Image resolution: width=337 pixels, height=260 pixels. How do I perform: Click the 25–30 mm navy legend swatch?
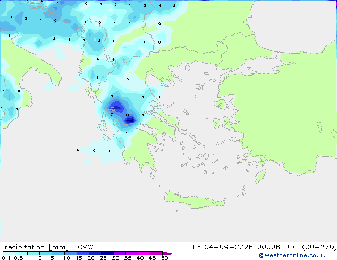pos(107,253)
